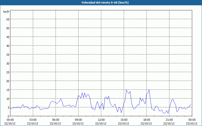Click the y-axis value 5

pos(9,108)
